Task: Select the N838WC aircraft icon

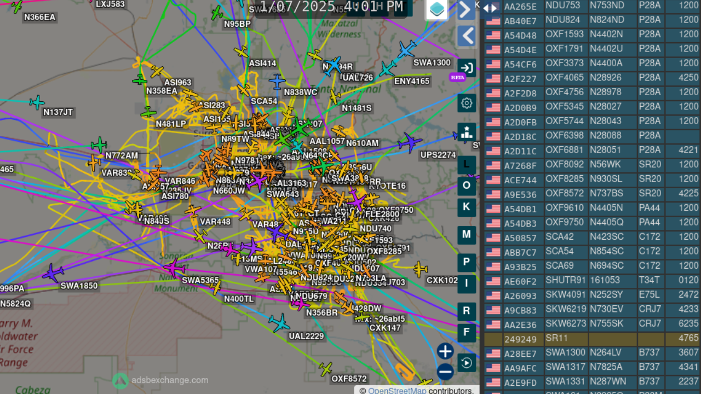Action: coord(277,82)
